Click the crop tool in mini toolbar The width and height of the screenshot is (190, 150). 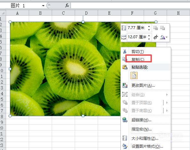pyautogui.click(x=156, y=37)
